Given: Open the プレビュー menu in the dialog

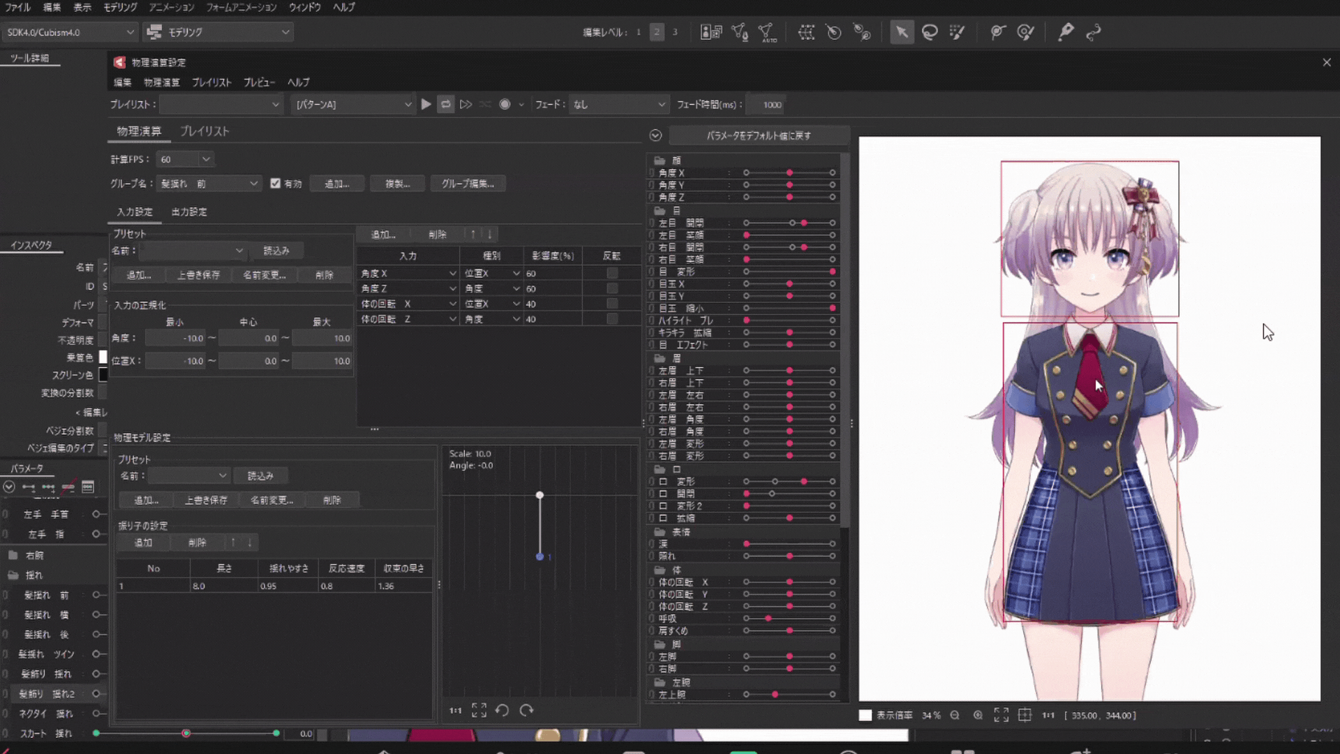Looking at the screenshot, I should click(x=259, y=82).
